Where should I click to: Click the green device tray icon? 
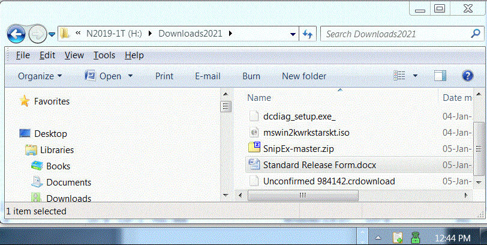pyautogui.click(x=415, y=238)
